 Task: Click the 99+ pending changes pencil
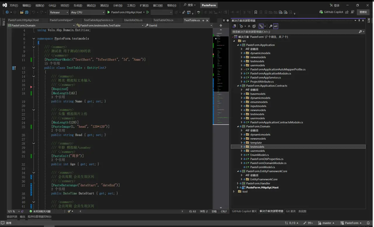pos(308,223)
